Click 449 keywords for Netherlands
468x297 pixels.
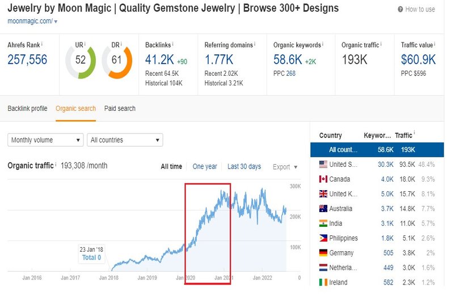[x=389, y=268]
